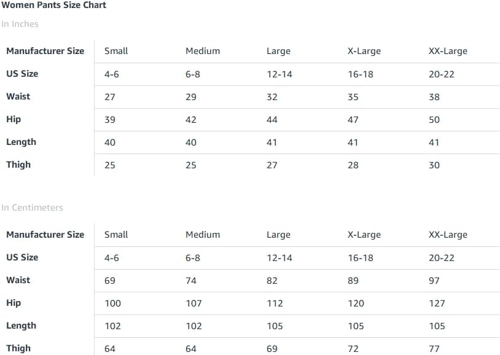Click the Hip row label in inches table
This screenshot has height=355, width=500.
(14, 119)
